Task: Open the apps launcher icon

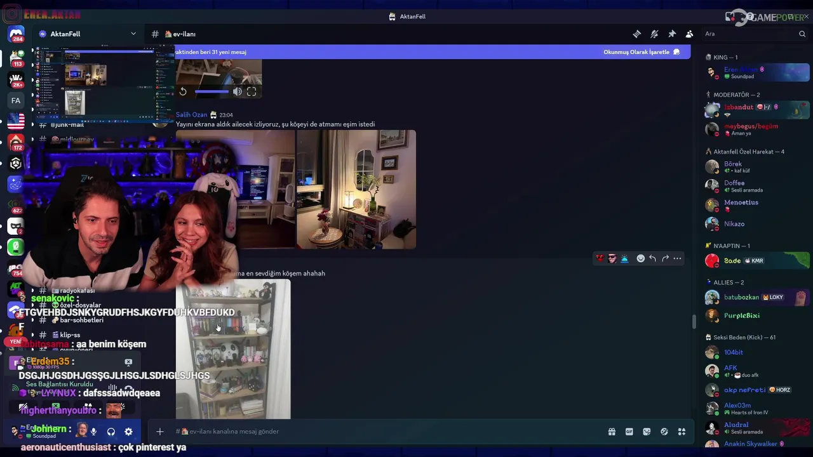Action: (682, 432)
